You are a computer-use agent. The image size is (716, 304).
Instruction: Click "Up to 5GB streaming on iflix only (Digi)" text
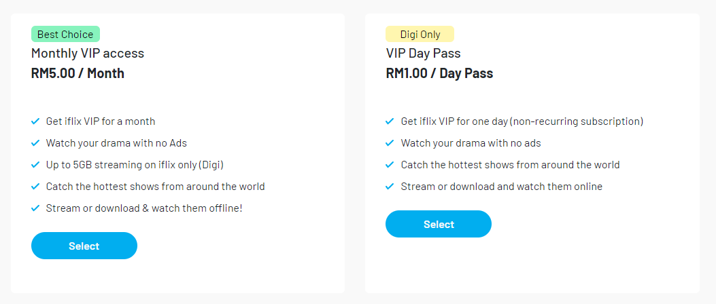135,165
